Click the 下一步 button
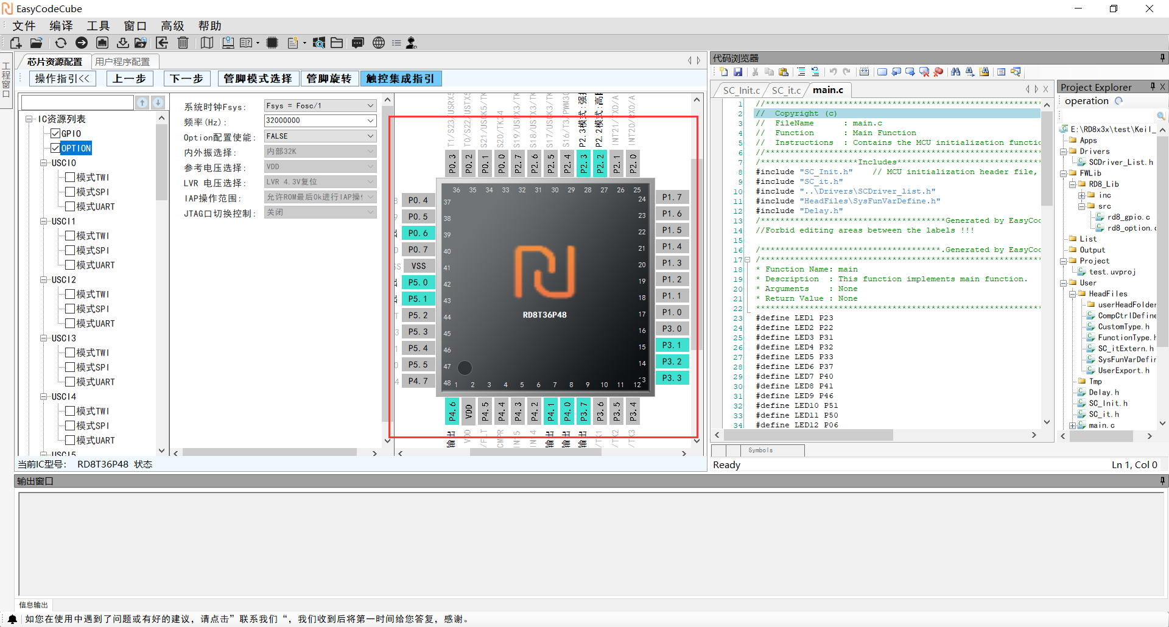The width and height of the screenshot is (1169, 627). point(187,79)
